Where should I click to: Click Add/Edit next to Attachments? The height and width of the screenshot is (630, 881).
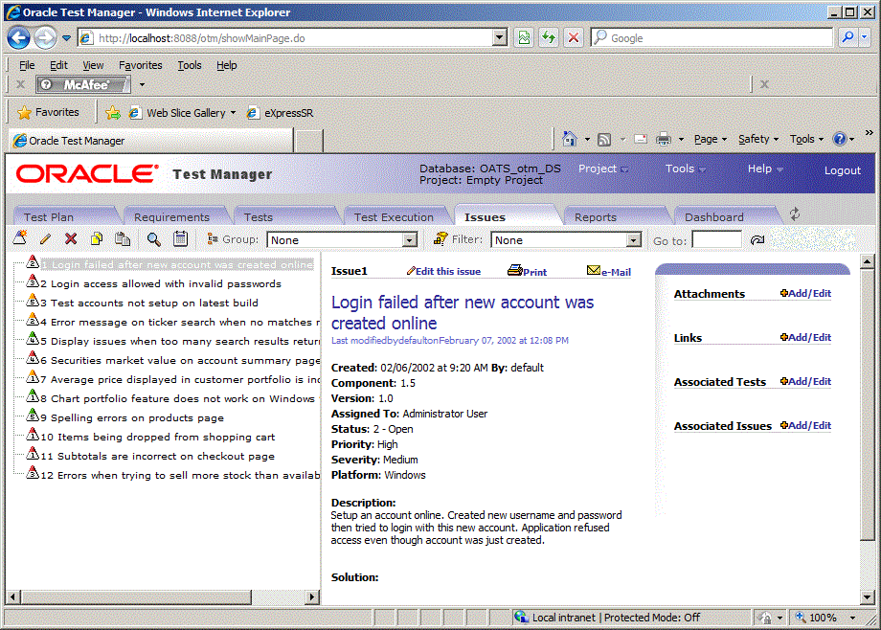point(805,293)
